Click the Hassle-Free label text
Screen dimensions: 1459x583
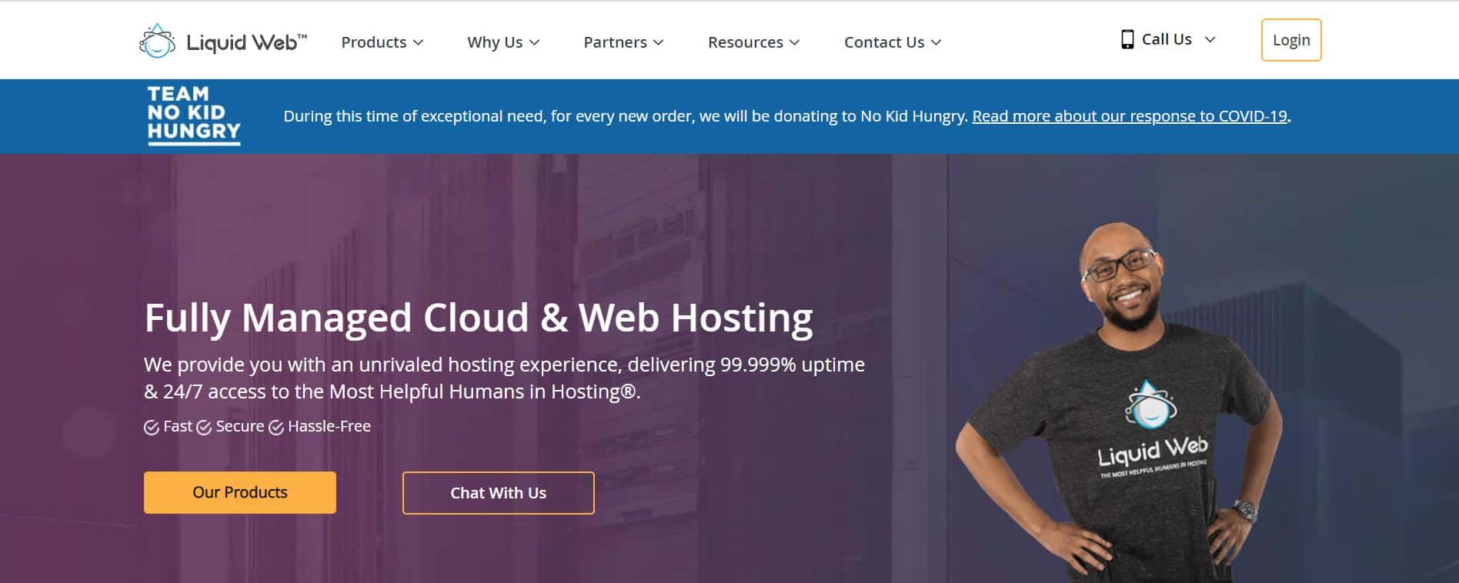pos(329,426)
